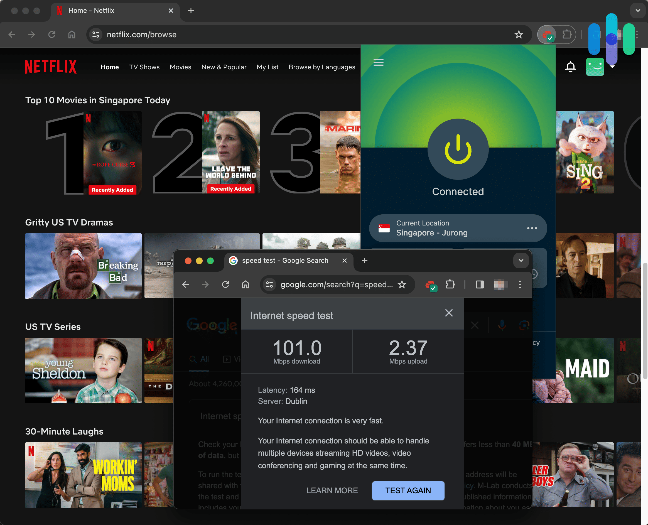Expand the Netflix Browse by Languages menu
This screenshot has width=648, height=525.
(321, 67)
